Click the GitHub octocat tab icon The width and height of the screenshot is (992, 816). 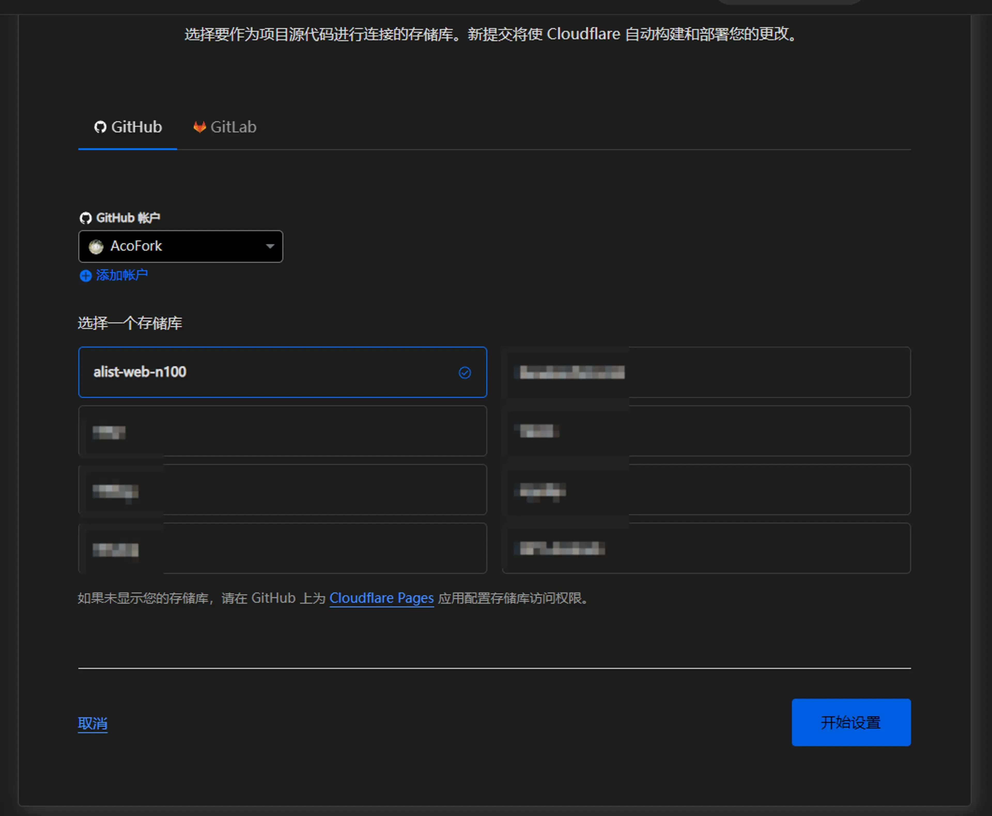(x=100, y=127)
